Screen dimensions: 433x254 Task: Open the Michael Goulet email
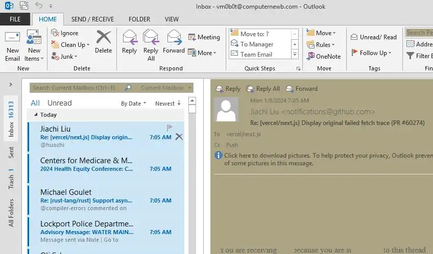tap(106, 199)
